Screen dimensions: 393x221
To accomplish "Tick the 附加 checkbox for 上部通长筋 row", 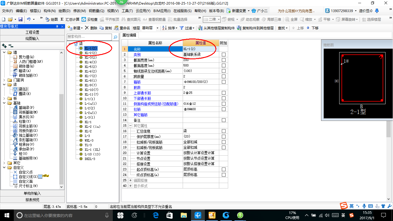I will pos(224,93).
